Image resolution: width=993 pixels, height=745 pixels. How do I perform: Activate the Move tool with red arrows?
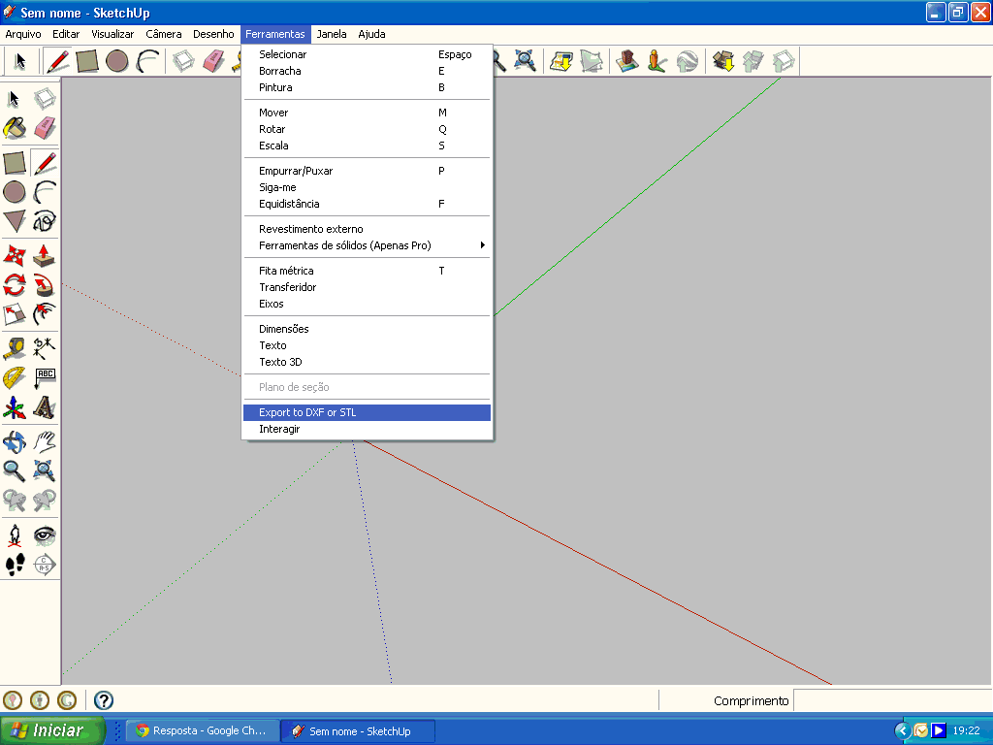pos(15,256)
